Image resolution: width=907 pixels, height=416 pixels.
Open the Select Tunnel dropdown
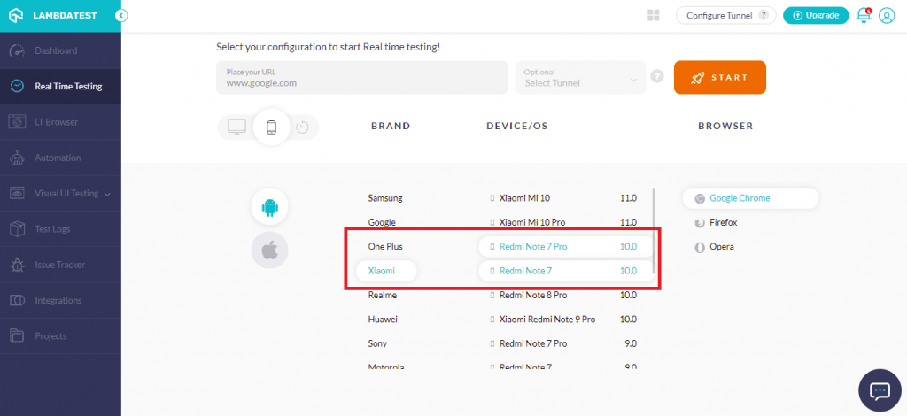pos(580,78)
